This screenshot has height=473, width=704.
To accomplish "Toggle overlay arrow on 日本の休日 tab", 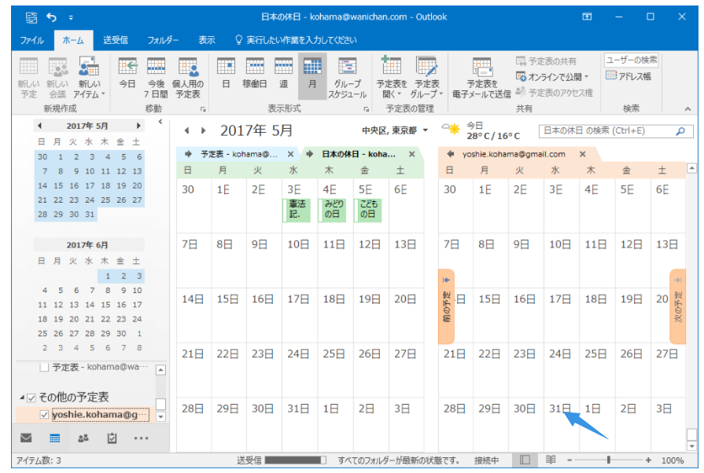I will [x=310, y=154].
